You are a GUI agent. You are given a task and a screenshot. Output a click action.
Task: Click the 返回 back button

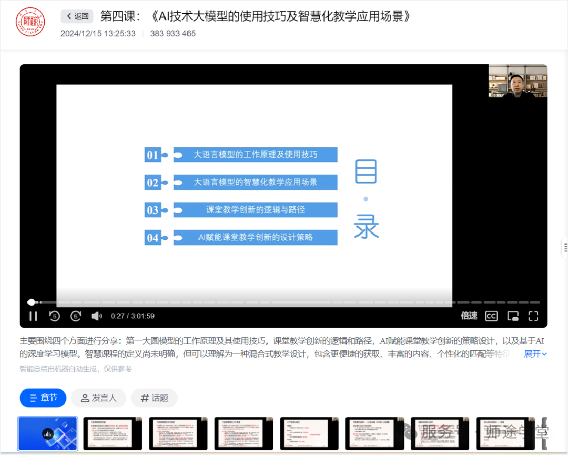[77, 16]
